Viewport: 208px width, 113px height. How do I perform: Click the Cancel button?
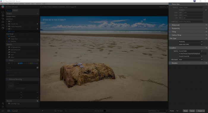click(192, 111)
